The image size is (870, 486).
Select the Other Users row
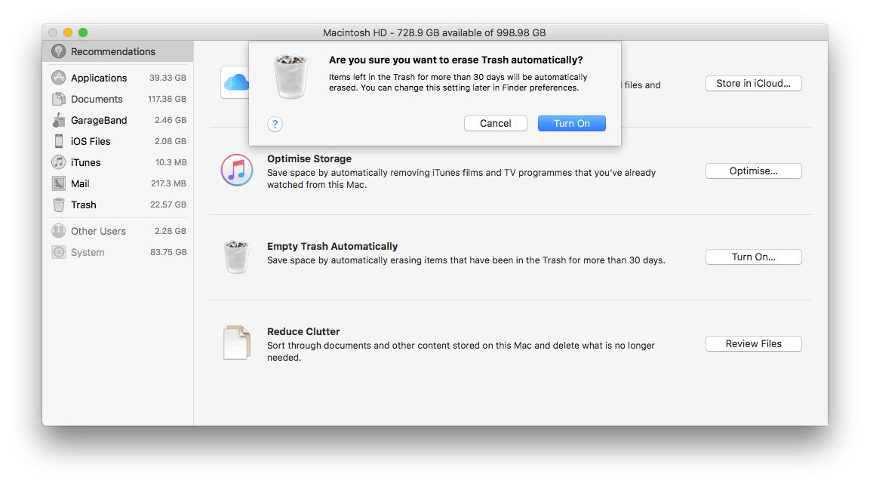(98, 231)
